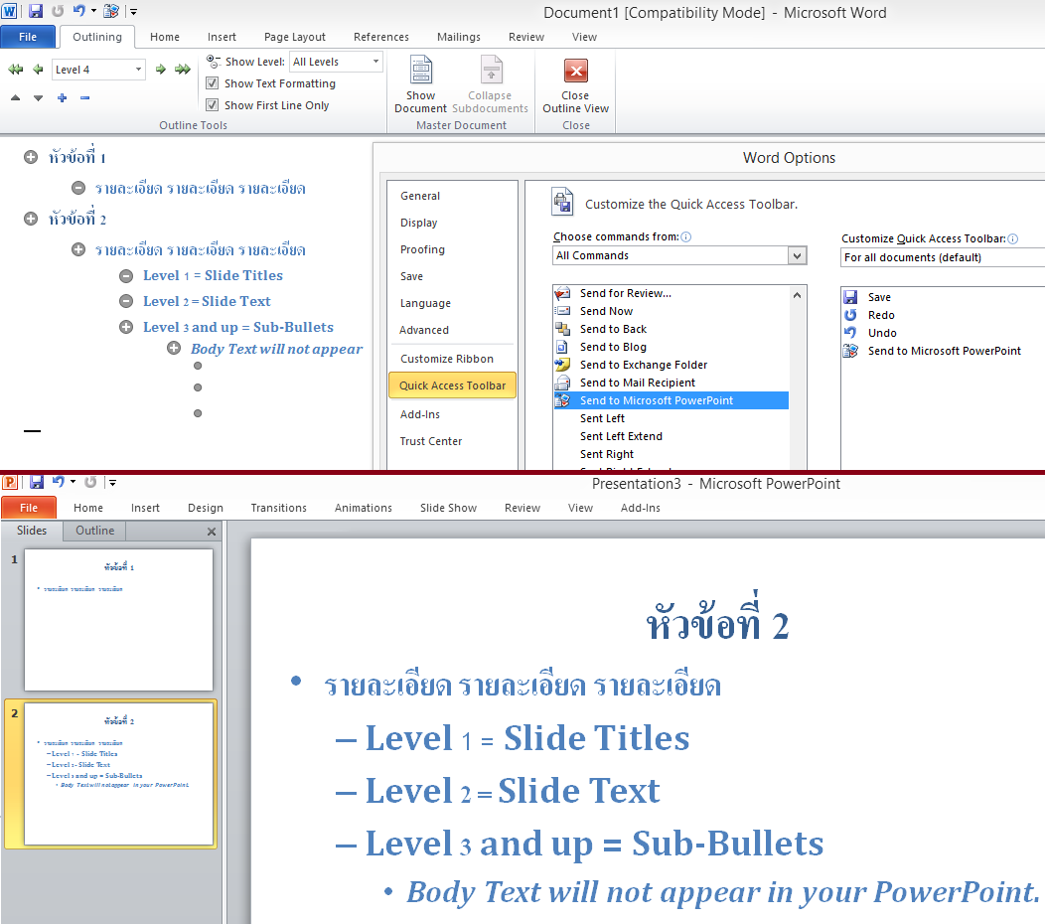Select Customize Ribbon in Word Options
The image size is (1045, 924).
coord(447,359)
